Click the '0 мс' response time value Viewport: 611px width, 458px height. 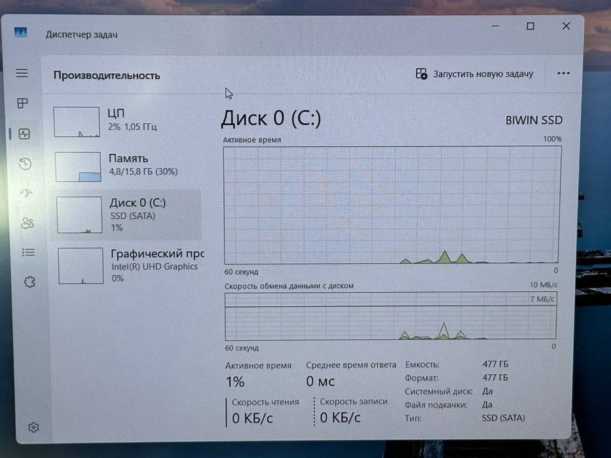pyautogui.click(x=320, y=381)
